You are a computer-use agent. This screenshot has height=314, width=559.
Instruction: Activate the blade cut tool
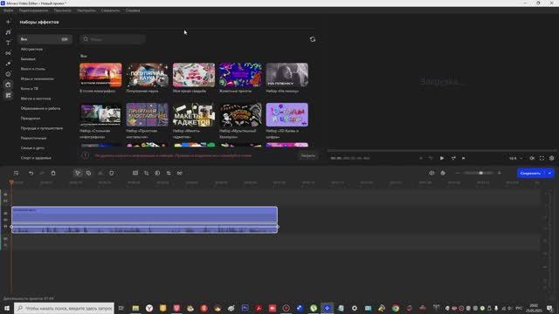(x=88, y=173)
